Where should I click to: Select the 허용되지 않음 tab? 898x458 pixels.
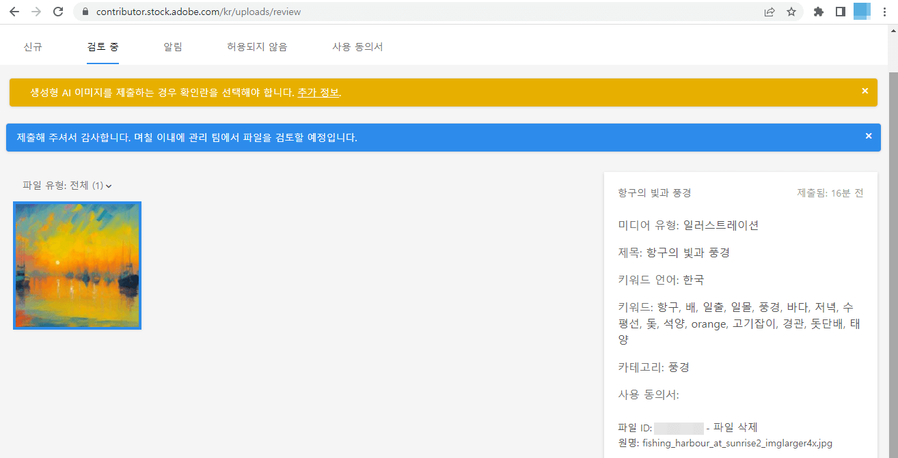point(256,46)
